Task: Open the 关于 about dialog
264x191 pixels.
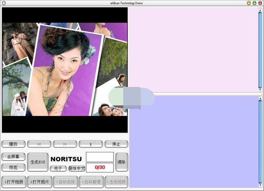Action: (58, 168)
